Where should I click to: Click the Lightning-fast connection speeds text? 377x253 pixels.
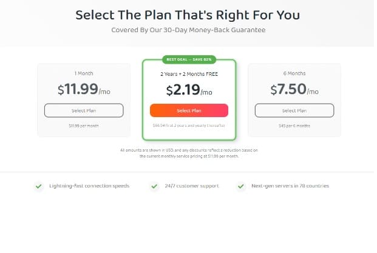pos(89,186)
